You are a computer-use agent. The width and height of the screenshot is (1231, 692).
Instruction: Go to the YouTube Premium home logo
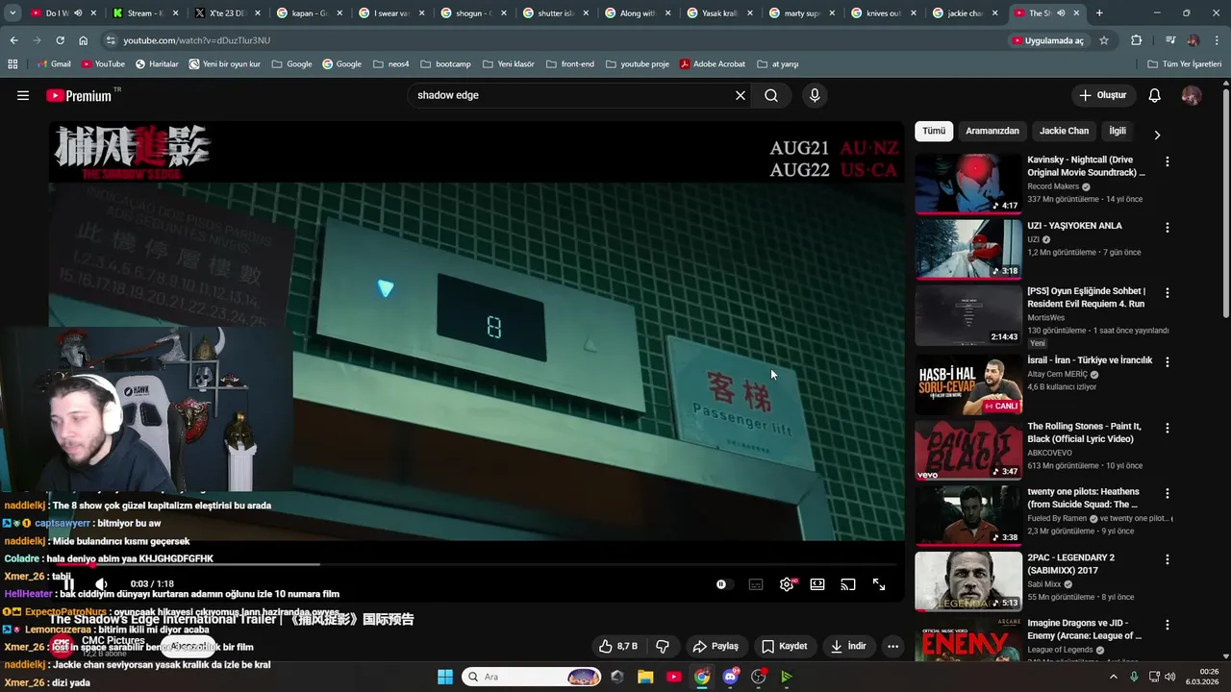(x=79, y=95)
